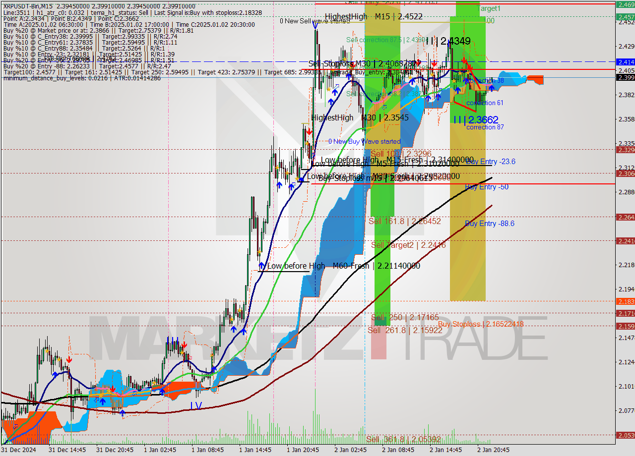
Task: Click the 'correction 87' label
Action: 485,127
